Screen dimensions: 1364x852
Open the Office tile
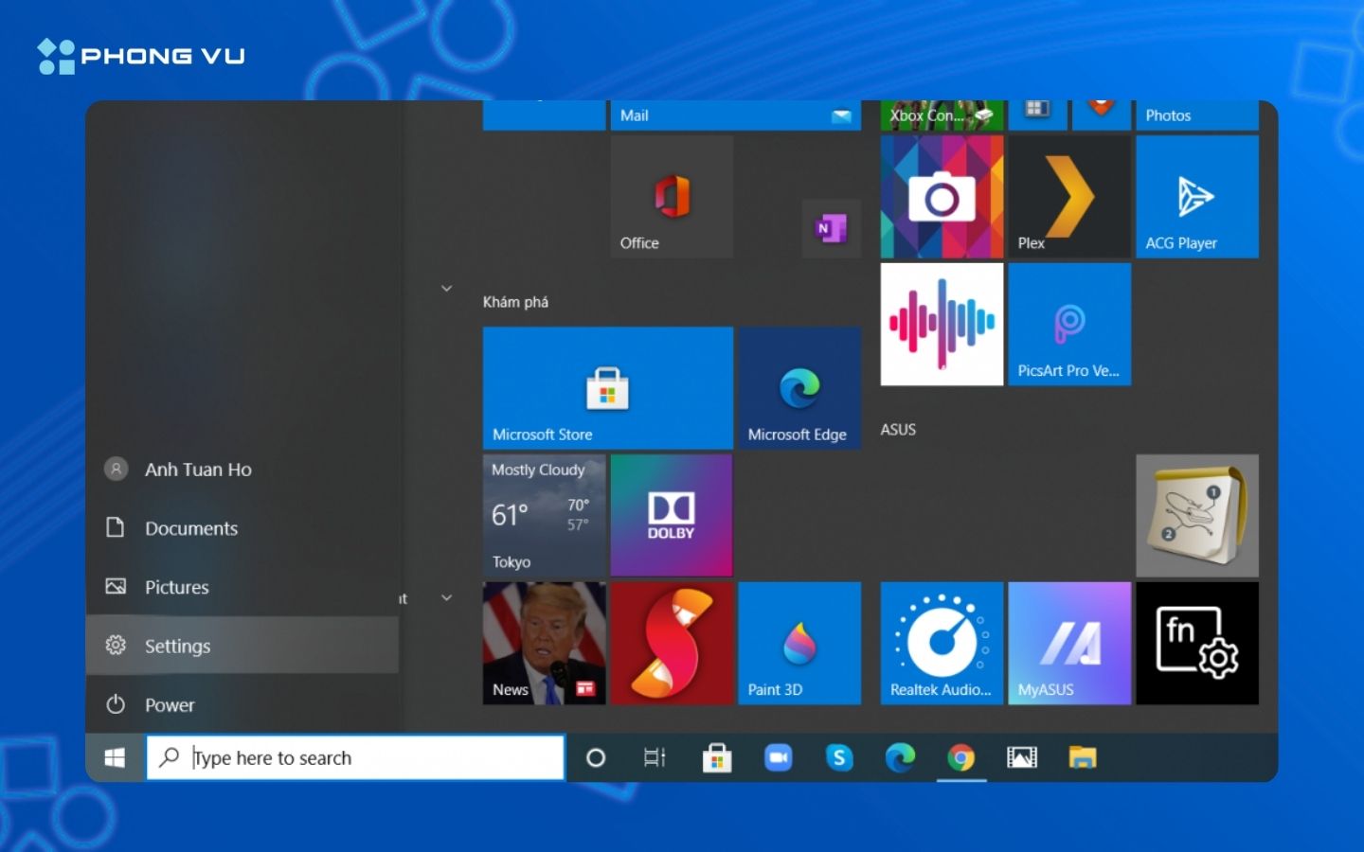[x=671, y=196]
